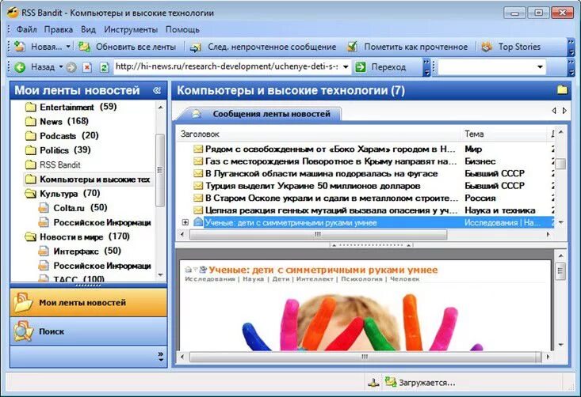Expand the Ученые: дети message thread
The image size is (581, 397).
coord(185,222)
